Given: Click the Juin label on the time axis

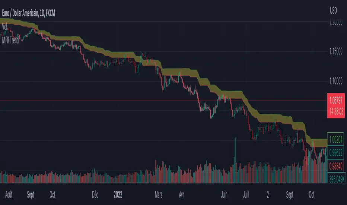Looking at the screenshot, I should click(x=225, y=195).
